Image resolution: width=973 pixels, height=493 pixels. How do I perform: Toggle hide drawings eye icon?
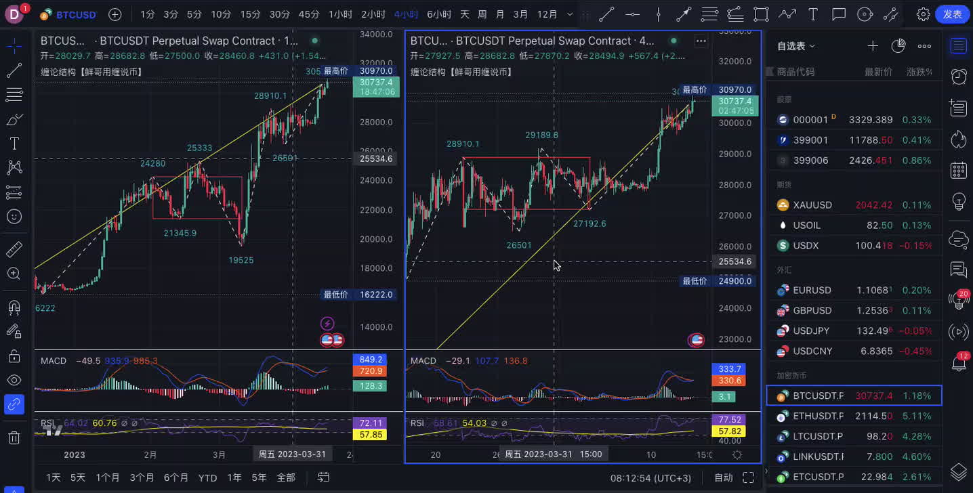click(14, 380)
